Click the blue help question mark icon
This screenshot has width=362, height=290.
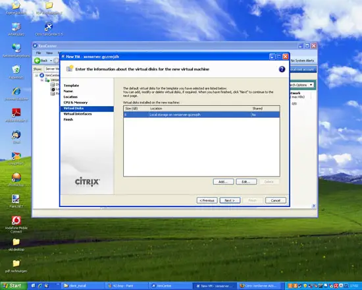pyautogui.click(x=282, y=69)
